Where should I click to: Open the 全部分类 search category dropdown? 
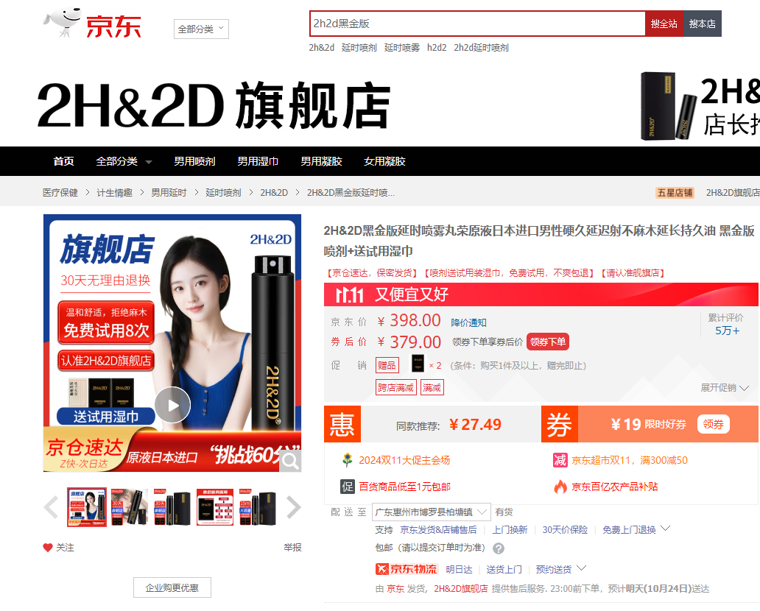(201, 29)
